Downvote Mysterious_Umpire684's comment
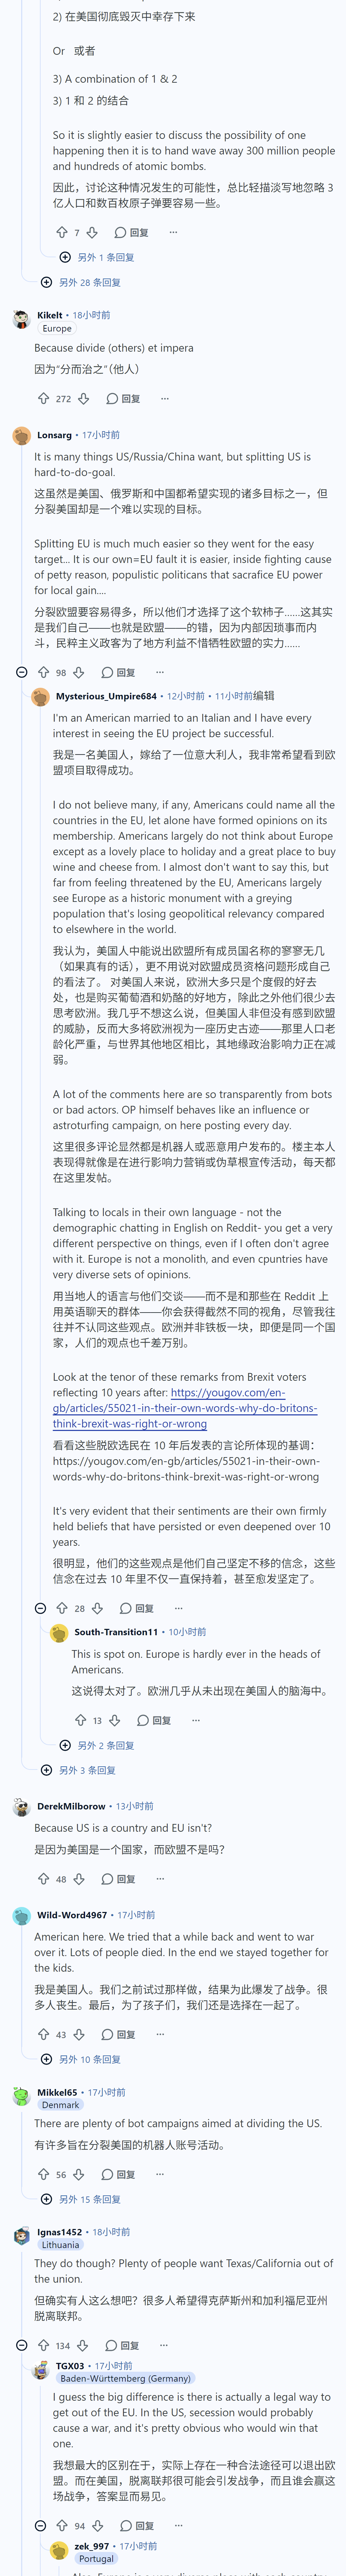This screenshot has height=2576, width=346. (x=97, y=1608)
